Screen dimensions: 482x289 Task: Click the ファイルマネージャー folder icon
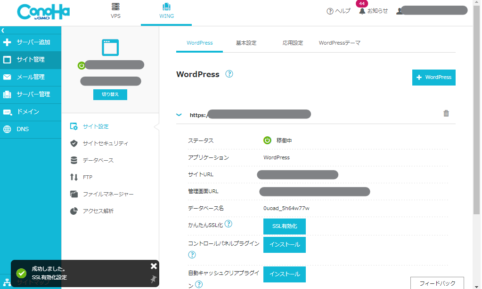tap(74, 194)
